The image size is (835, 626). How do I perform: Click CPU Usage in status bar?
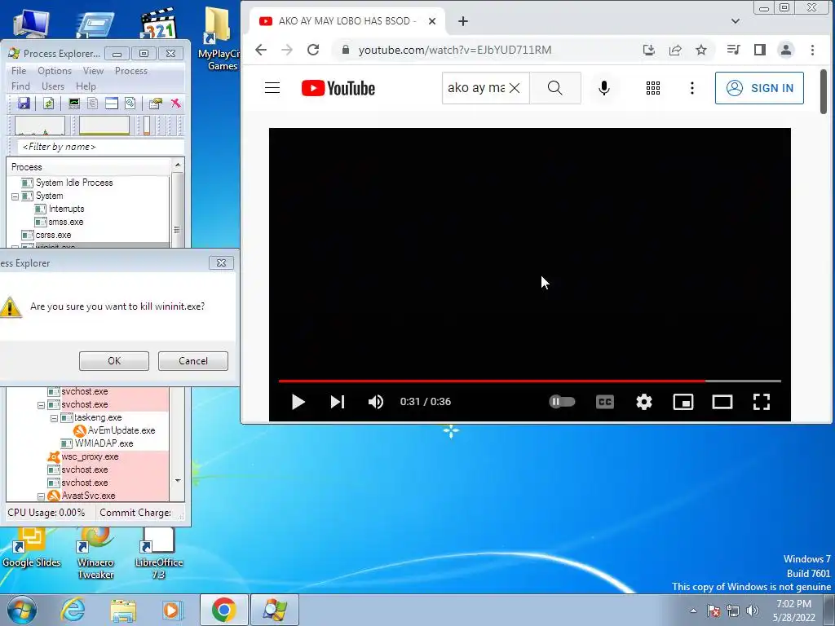coord(46,513)
